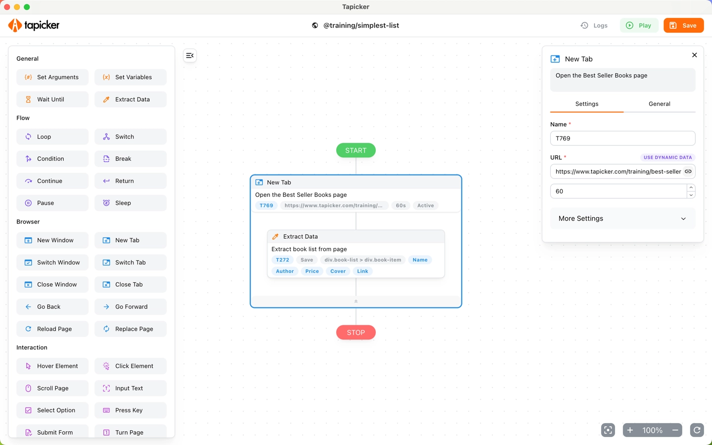Select the Switch Window action

[x=52, y=263]
